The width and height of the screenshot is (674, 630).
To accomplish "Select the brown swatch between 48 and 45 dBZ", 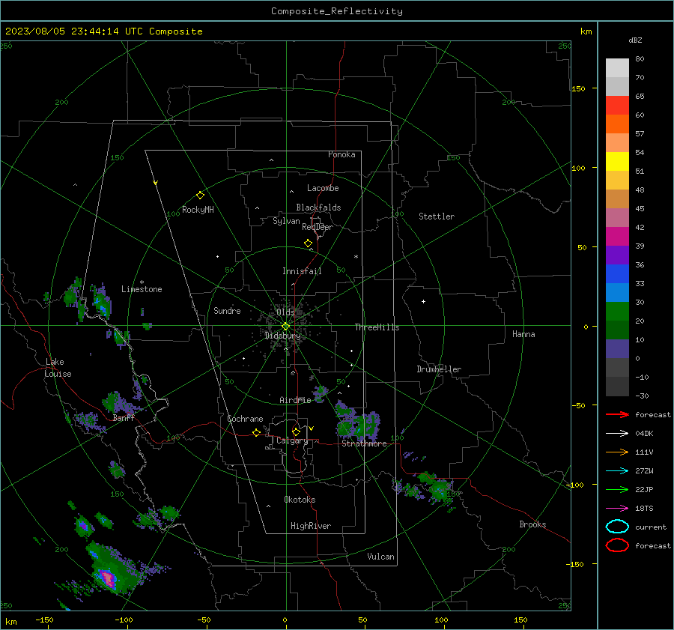I will click(x=617, y=199).
